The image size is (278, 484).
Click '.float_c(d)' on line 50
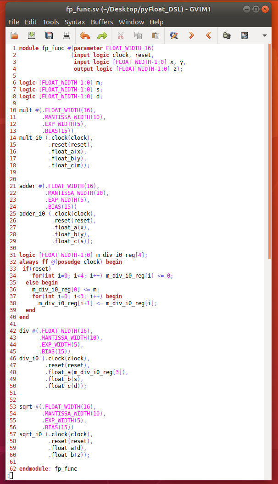[x=64, y=386]
